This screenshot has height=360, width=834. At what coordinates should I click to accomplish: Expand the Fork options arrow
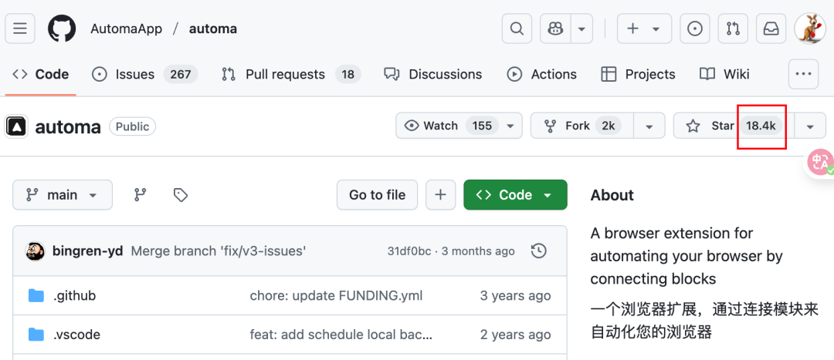pyautogui.click(x=649, y=126)
